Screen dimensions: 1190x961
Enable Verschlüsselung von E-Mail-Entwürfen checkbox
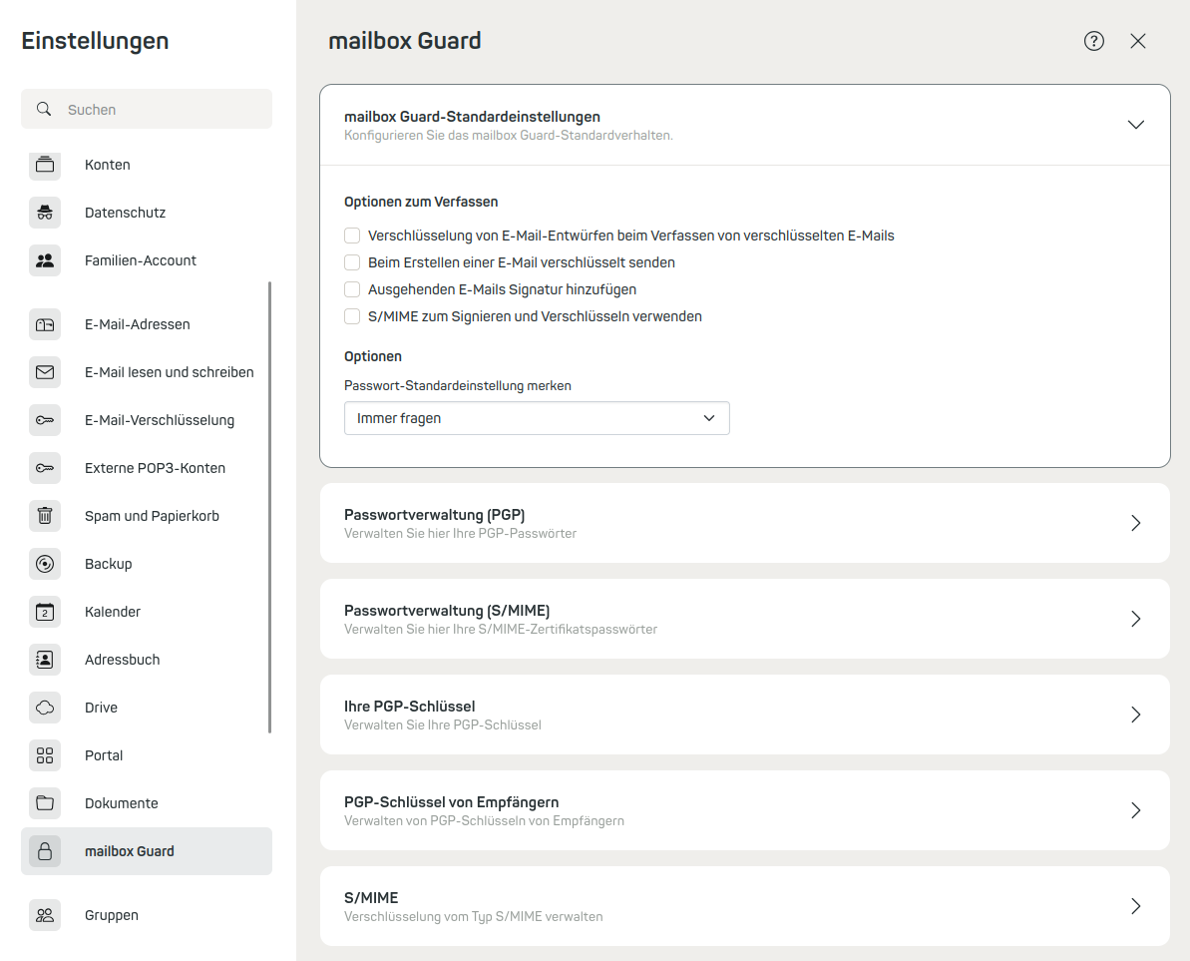pos(352,236)
